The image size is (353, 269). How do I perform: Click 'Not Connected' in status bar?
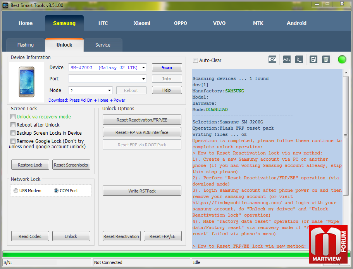(x=108, y=262)
